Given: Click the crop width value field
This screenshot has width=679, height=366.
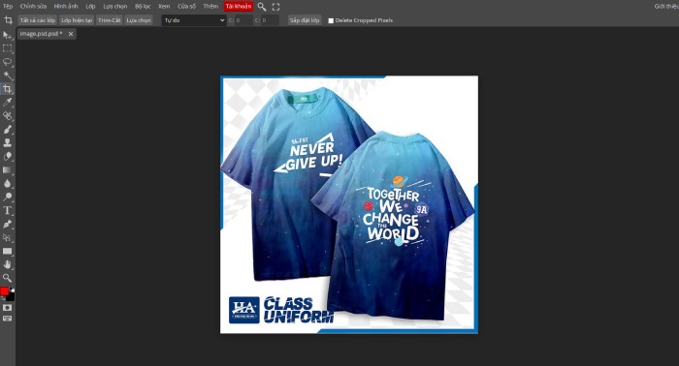Looking at the screenshot, I should [x=243, y=20].
